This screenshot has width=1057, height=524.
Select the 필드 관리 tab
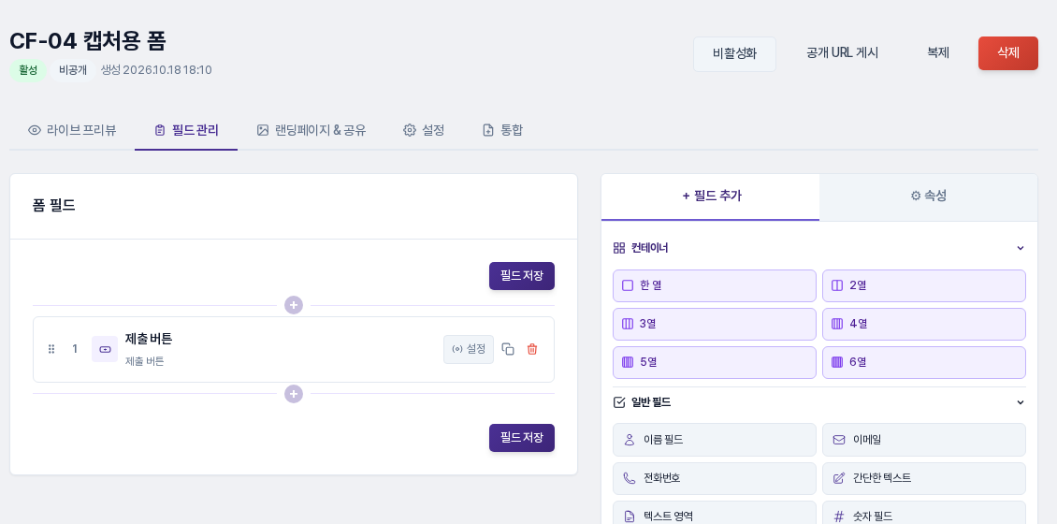[x=186, y=130]
